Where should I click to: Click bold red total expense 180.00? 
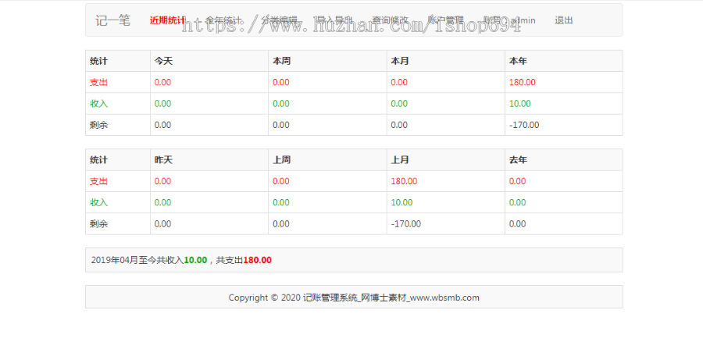coord(257,260)
